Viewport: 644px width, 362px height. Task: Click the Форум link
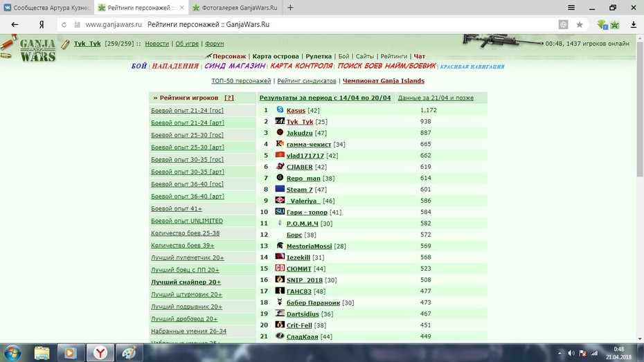coord(215,44)
